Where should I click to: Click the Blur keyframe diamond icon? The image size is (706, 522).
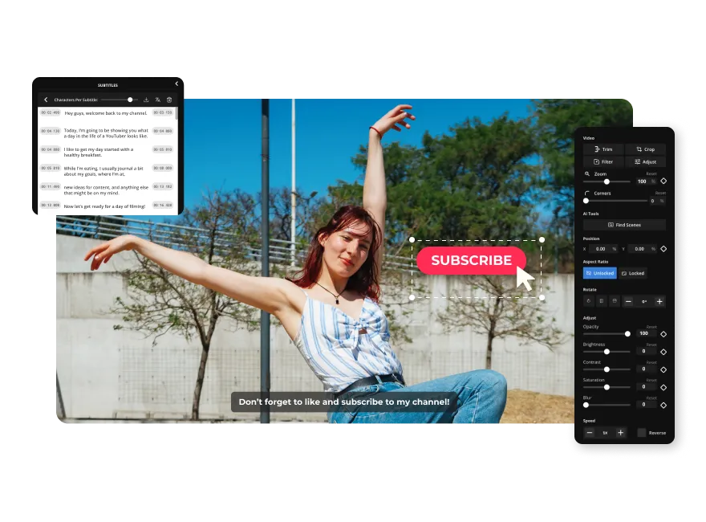663,405
